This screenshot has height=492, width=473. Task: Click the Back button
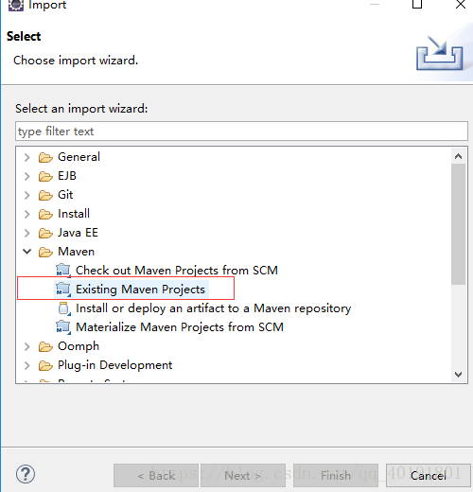click(x=156, y=475)
